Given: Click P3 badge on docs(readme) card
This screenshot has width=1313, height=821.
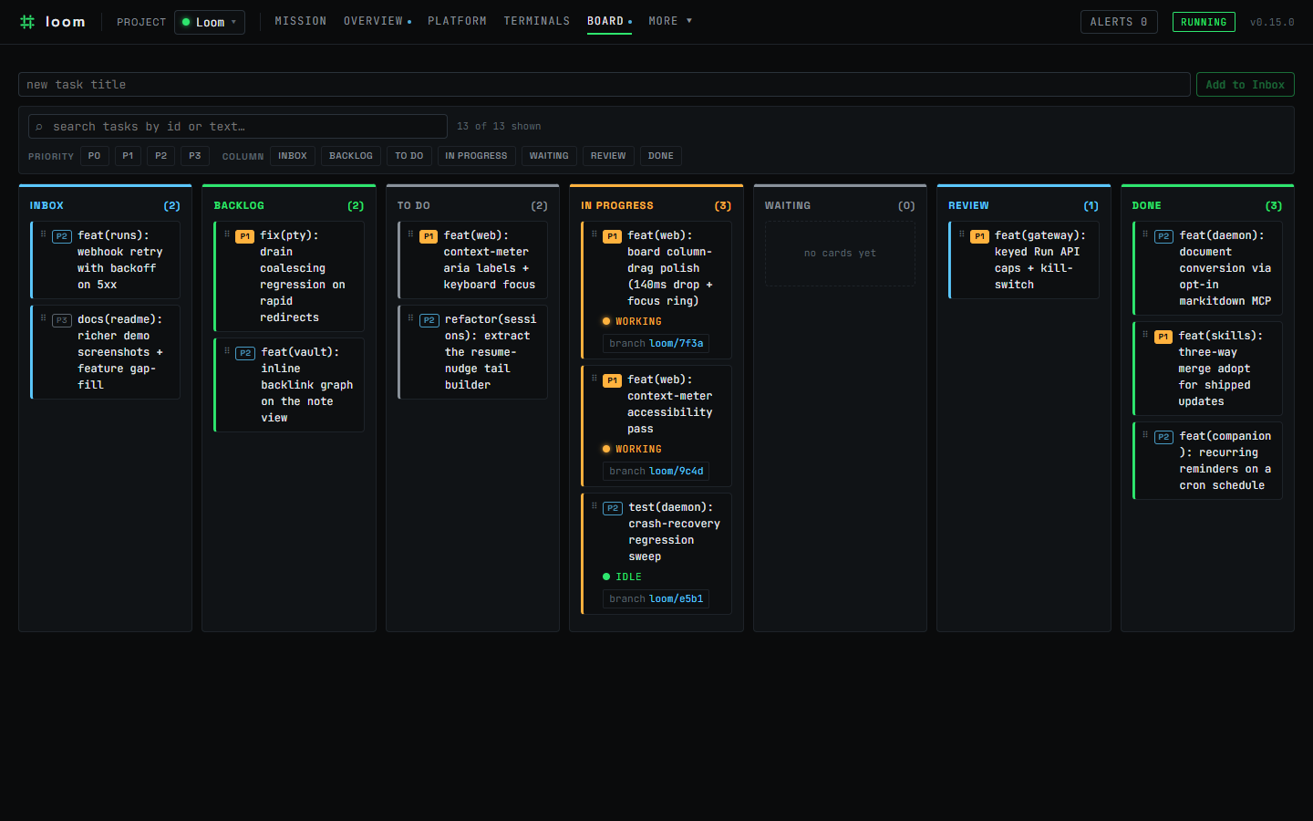Looking at the screenshot, I should pos(62,320).
